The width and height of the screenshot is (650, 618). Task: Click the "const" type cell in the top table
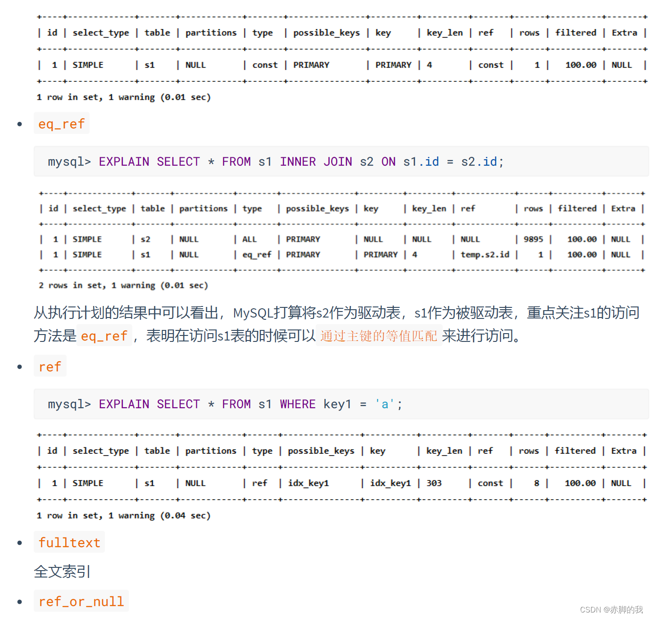point(265,65)
